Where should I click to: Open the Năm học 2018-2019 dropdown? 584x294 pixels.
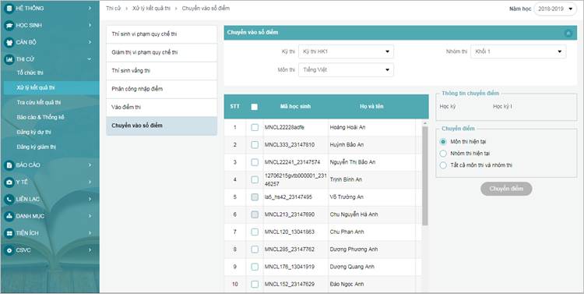pyautogui.click(x=555, y=9)
